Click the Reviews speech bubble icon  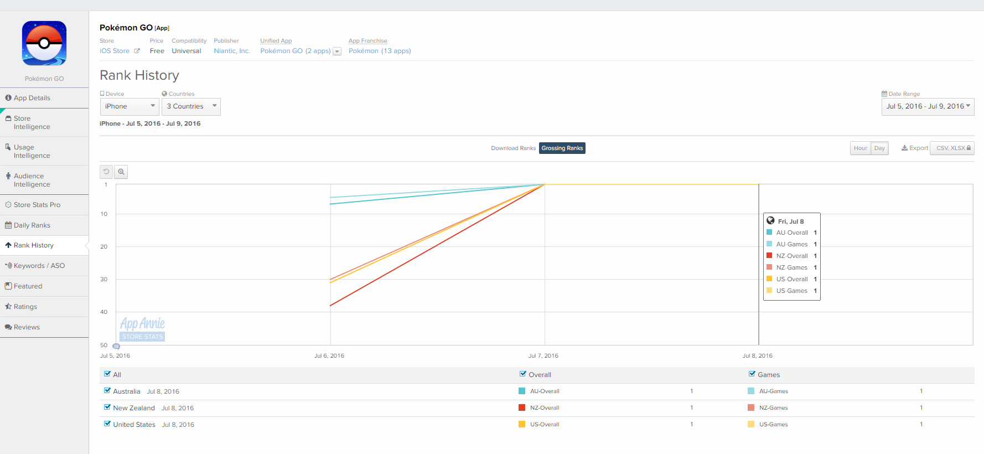pos(8,327)
